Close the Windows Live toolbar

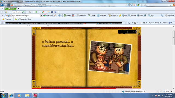pos(2,12)
